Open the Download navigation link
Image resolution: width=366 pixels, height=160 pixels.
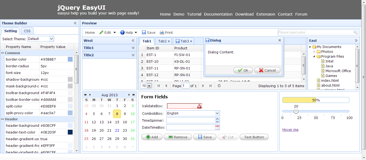pyautogui.click(x=244, y=14)
